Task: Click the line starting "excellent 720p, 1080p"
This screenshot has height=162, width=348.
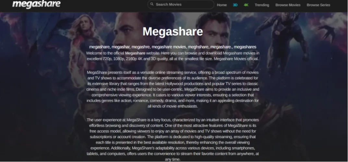Action: click(x=173, y=59)
